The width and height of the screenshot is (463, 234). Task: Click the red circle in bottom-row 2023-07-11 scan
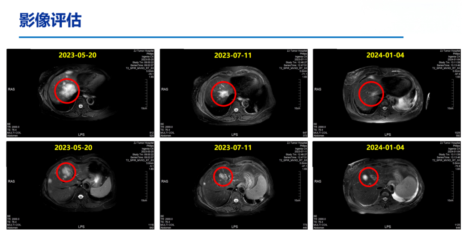click(222, 176)
